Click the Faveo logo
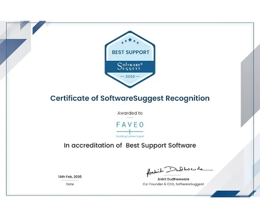This screenshot has height=224, width=260. tap(130, 129)
